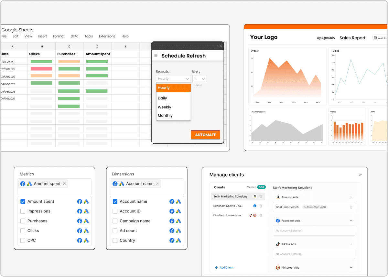
Task: Click the hamburger menu in Schedule Refresh
Action: coord(156,56)
